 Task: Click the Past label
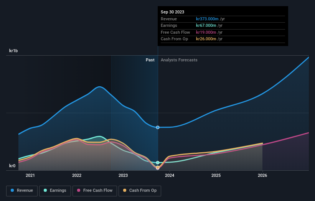coord(150,60)
